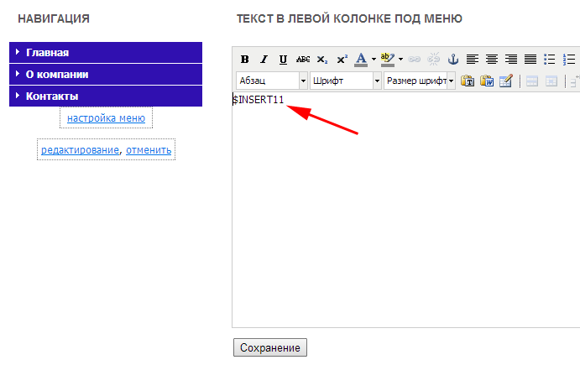Toggle bold formatting in the editor

[x=245, y=60]
